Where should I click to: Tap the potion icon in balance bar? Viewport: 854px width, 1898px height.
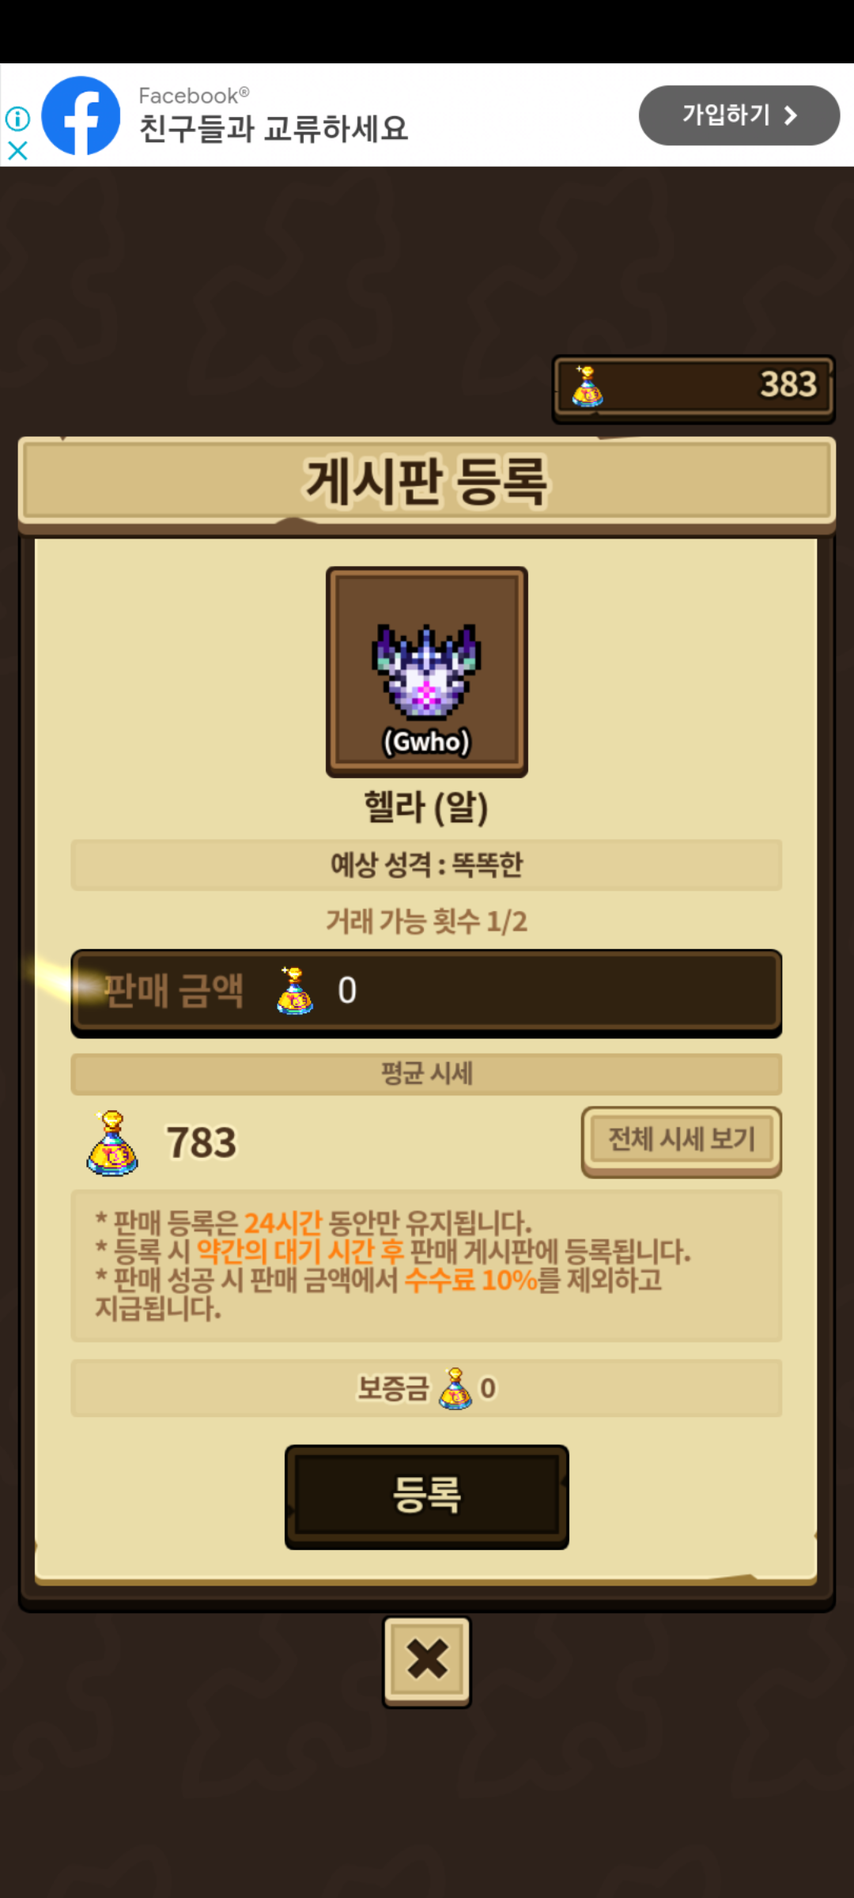tap(587, 386)
